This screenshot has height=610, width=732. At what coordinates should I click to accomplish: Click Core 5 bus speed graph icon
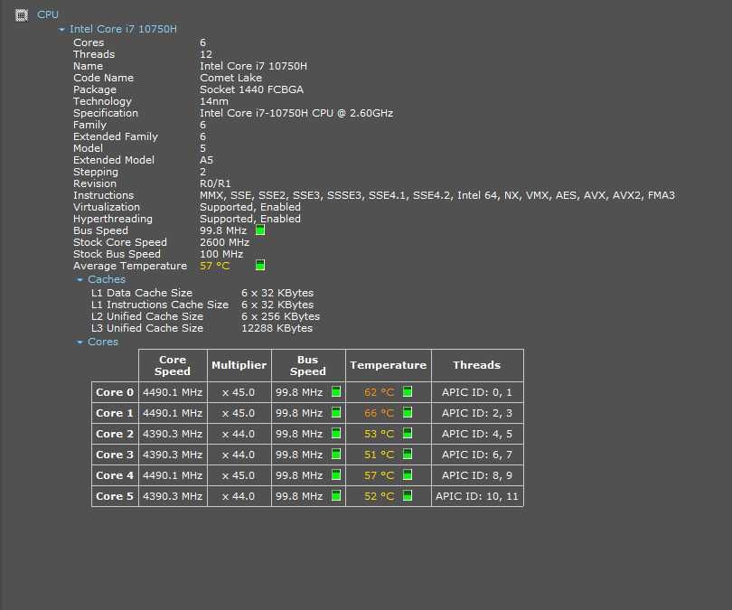click(336, 495)
